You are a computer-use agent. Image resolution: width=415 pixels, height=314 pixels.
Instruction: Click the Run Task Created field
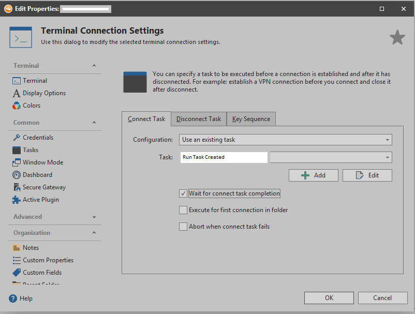(224, 157)
